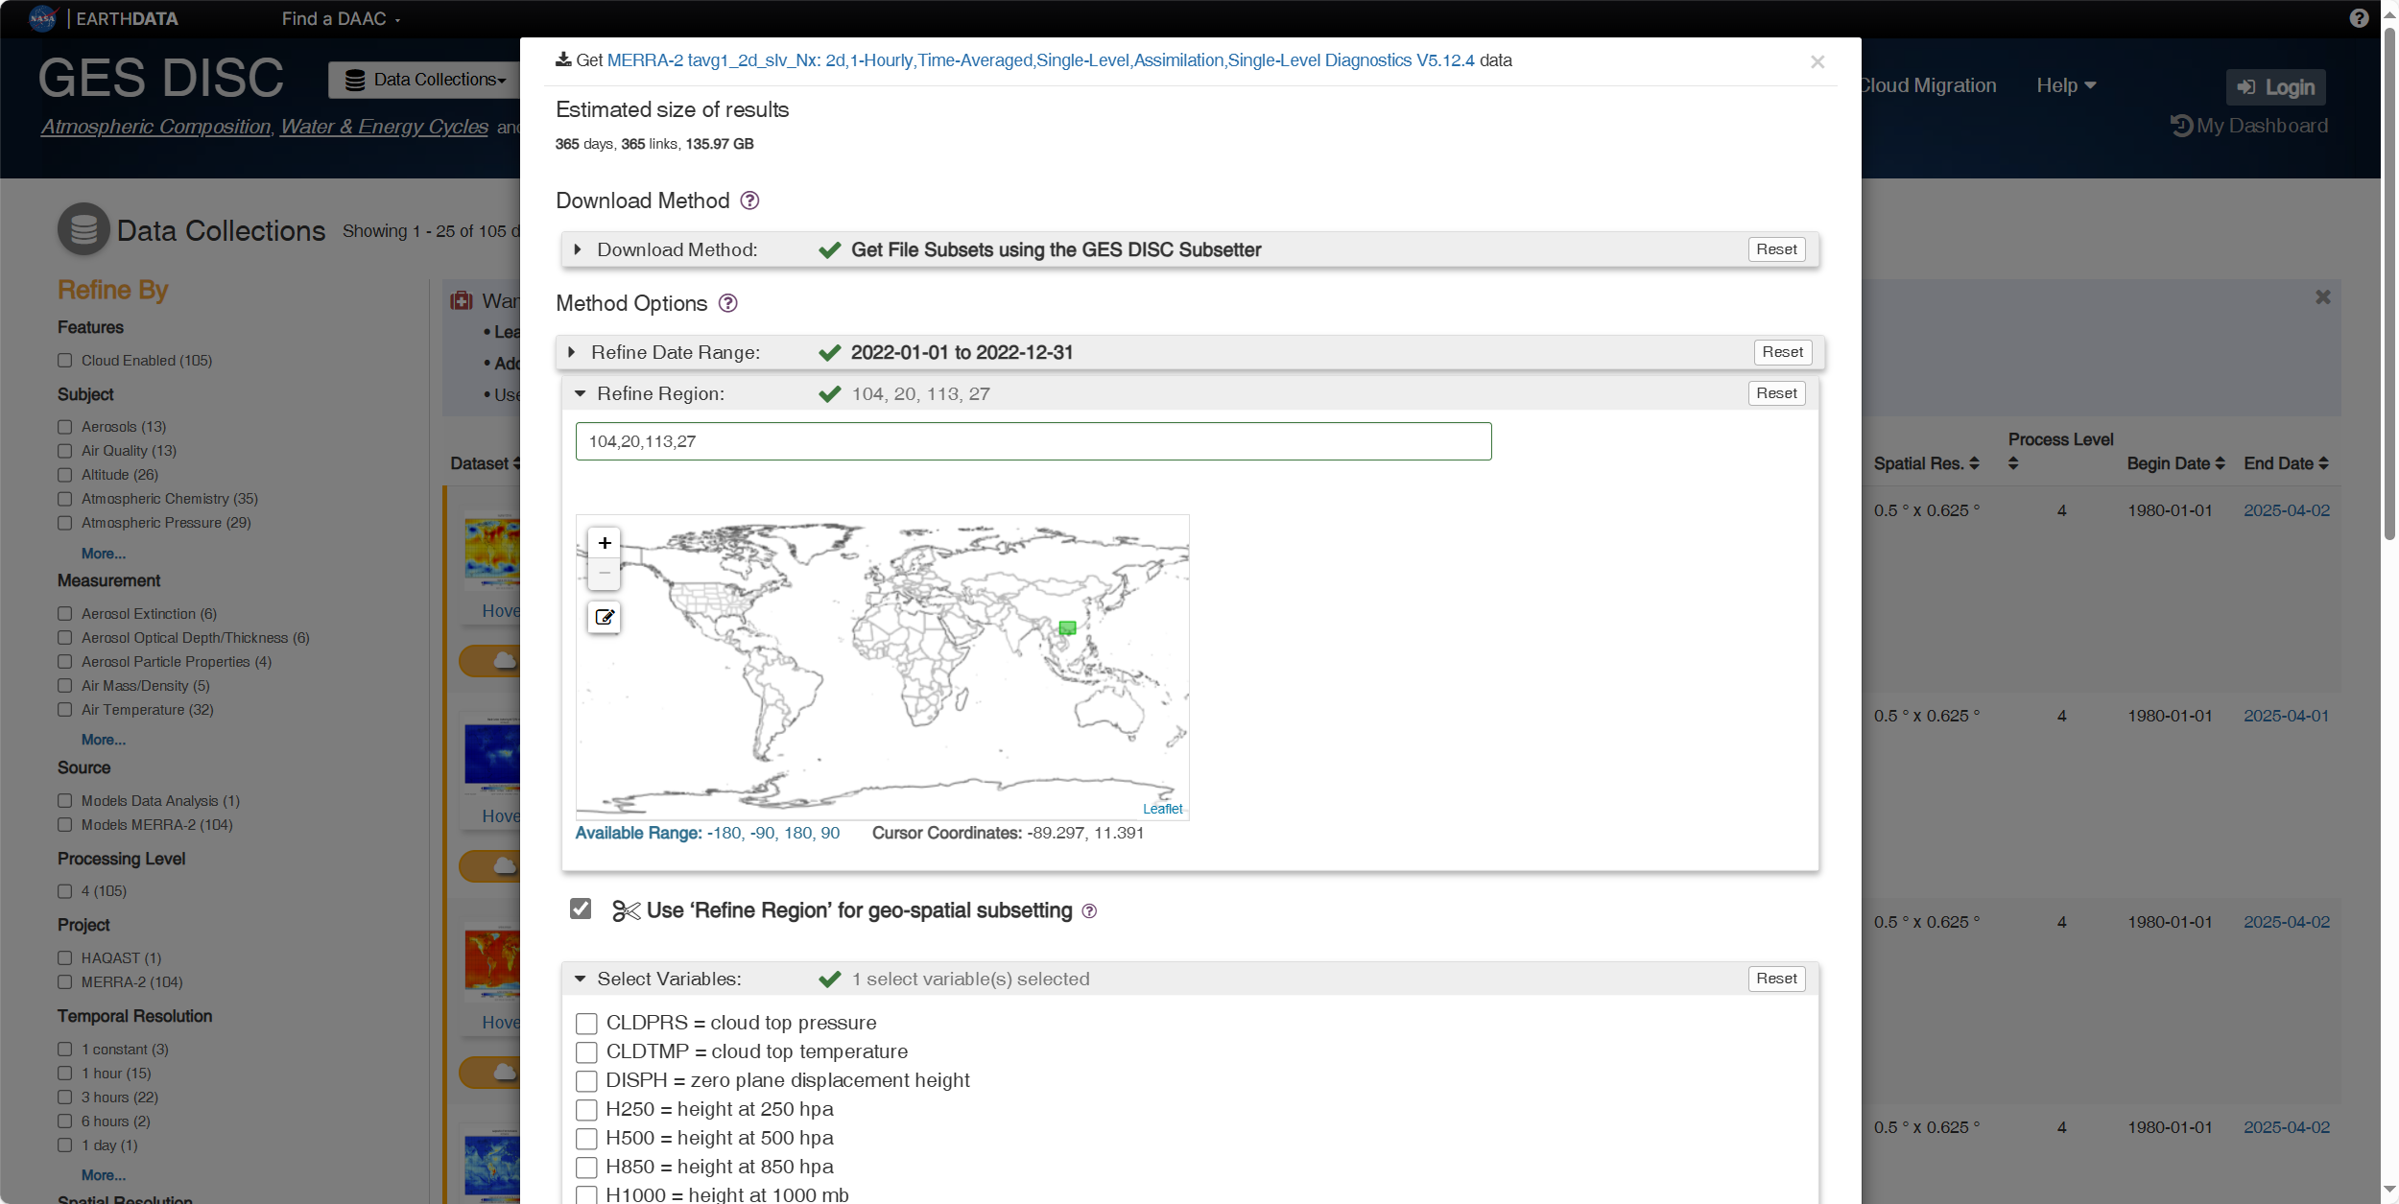Uncheck 'Use Refine Region' for geo-spatial subsetting

tap(581, 909)
